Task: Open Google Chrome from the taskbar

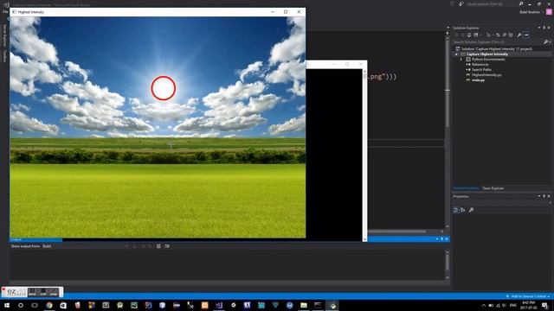Action: click(49, 305)
